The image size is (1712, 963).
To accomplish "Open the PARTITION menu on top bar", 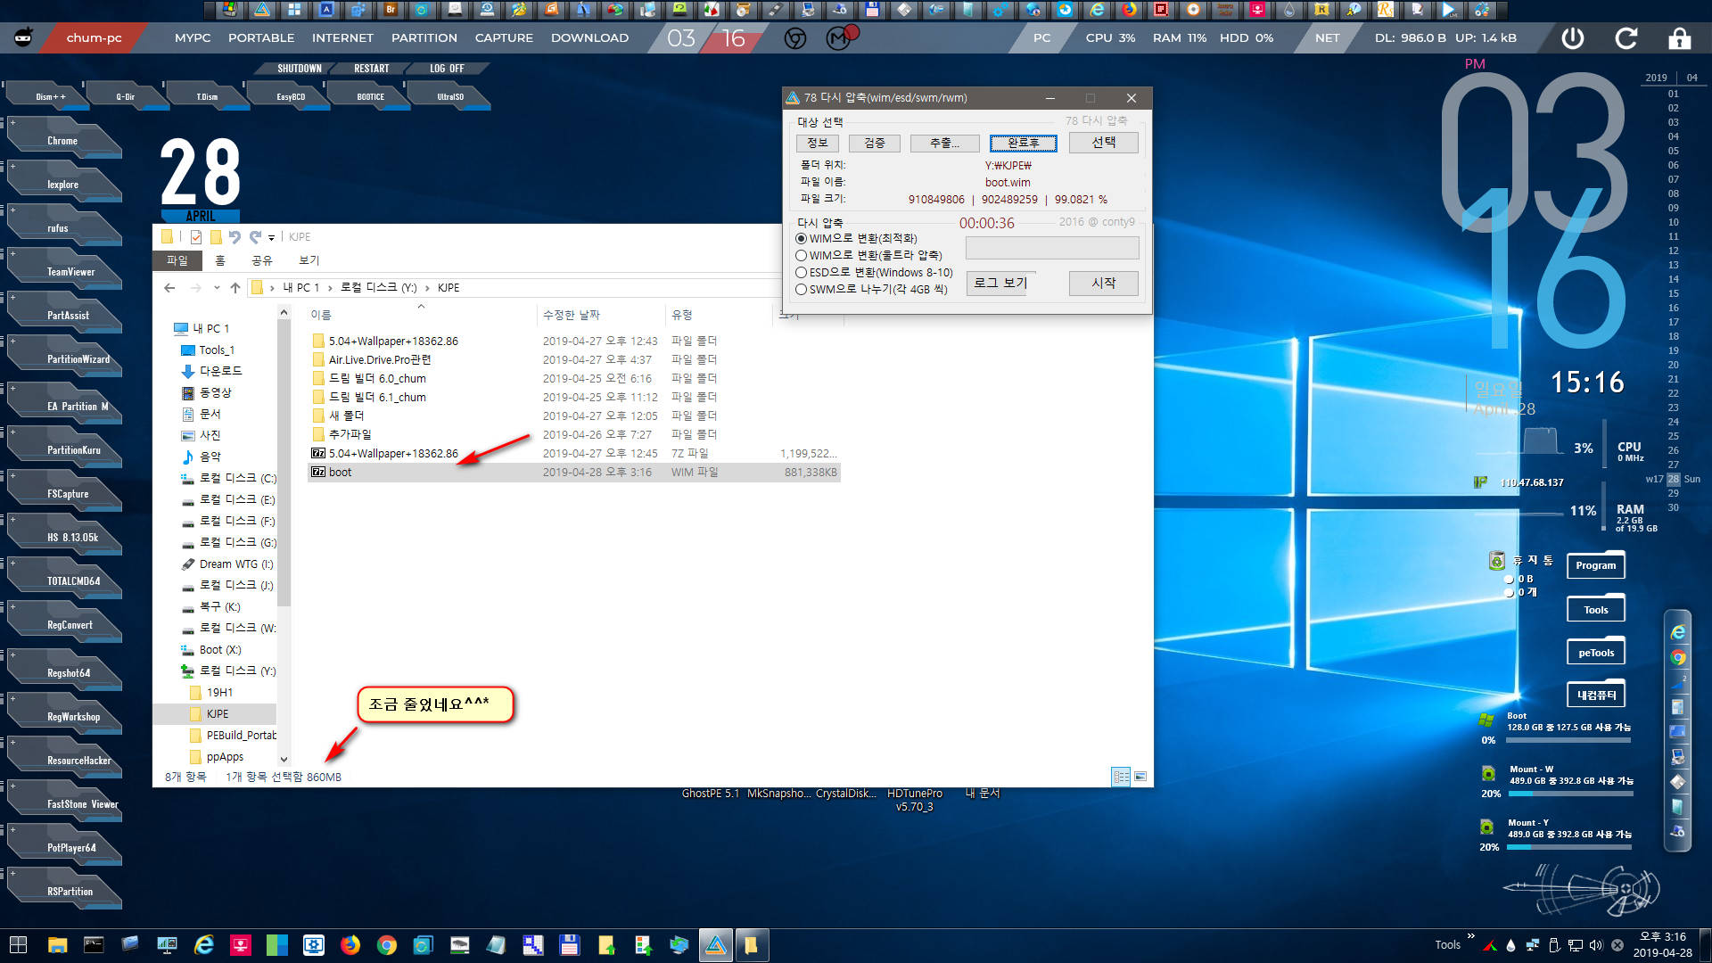I will coord(424,38).
